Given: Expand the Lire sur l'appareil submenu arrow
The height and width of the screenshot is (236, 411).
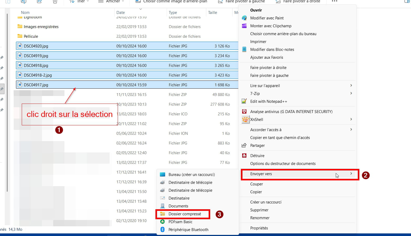Looking at the screenshot, I should click(351, 86).
